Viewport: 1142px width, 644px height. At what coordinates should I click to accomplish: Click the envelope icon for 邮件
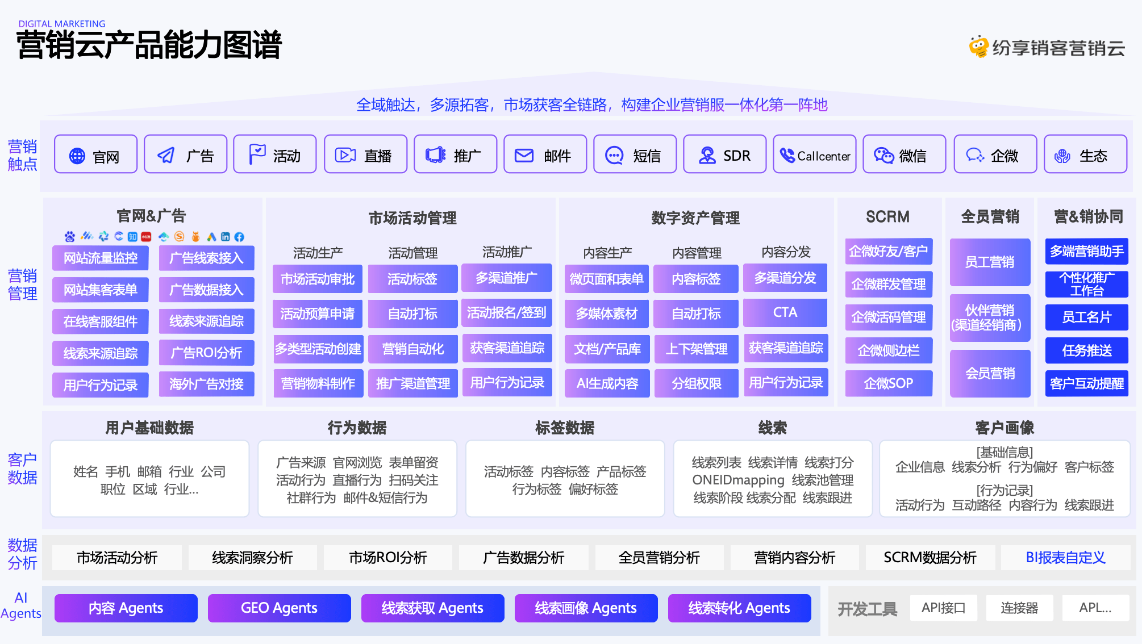(x=524, y=155)
